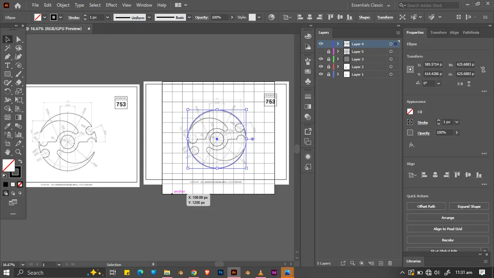Image resolution: width=494 pixels, height=278 pixels.
Task: Toggle visibility of Layer 2
Action: coord(321,67)
